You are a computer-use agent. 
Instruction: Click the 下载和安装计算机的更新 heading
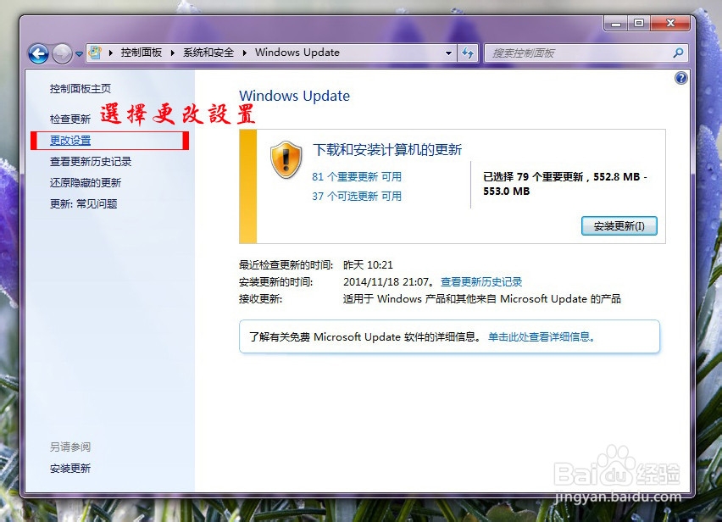[x=387, y=150]
